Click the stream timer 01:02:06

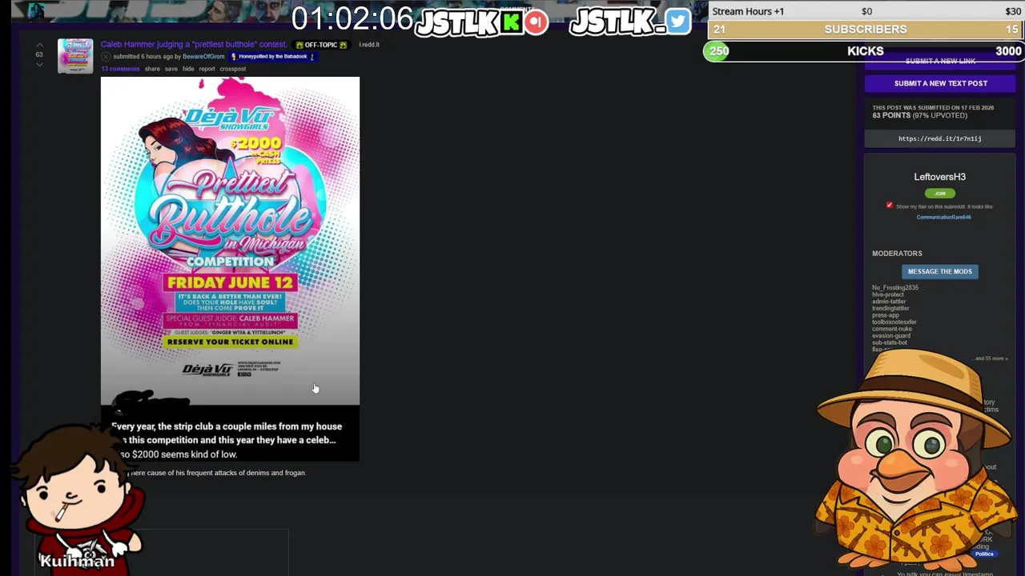click(x=352, y=19)
